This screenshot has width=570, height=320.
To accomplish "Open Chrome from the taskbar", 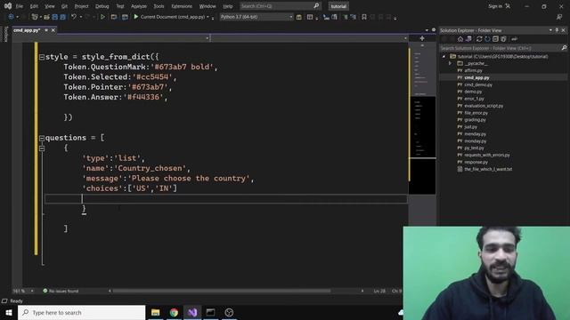I will [174, 312].
